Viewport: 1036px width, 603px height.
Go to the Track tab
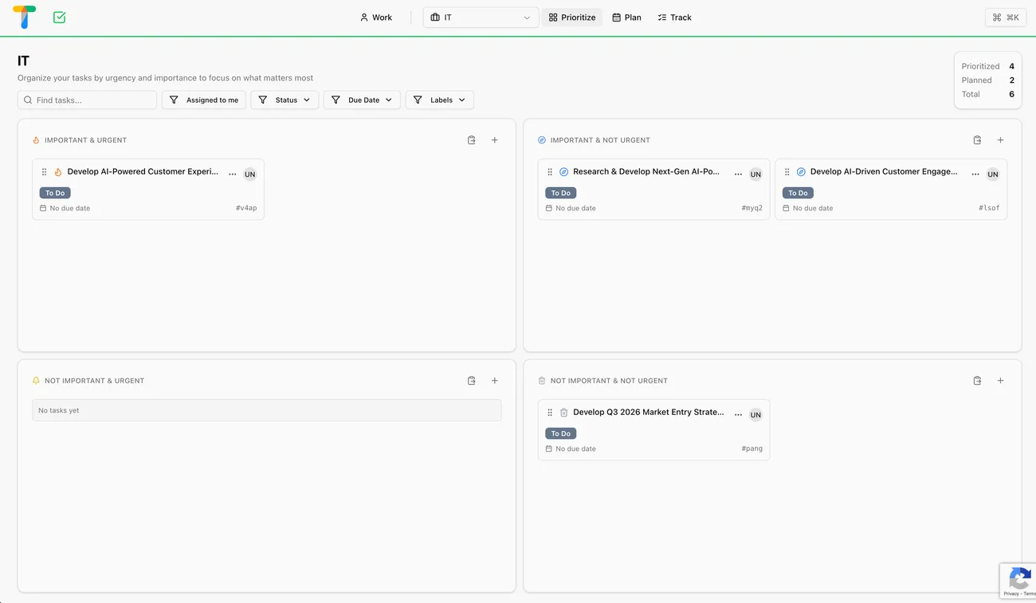pos(674,18)
